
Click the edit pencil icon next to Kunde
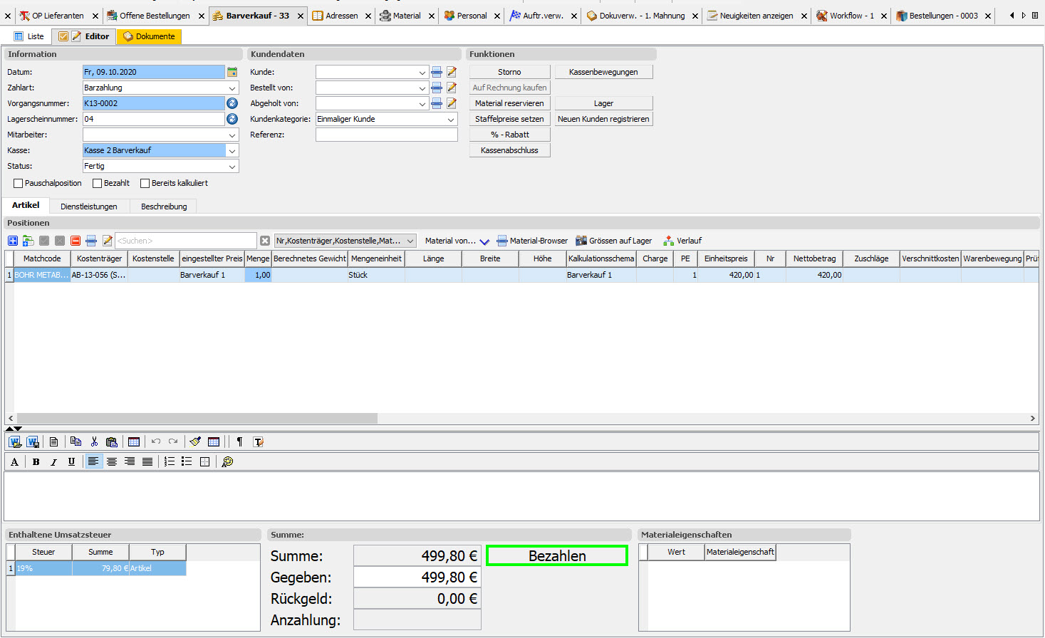coord(452,72)
